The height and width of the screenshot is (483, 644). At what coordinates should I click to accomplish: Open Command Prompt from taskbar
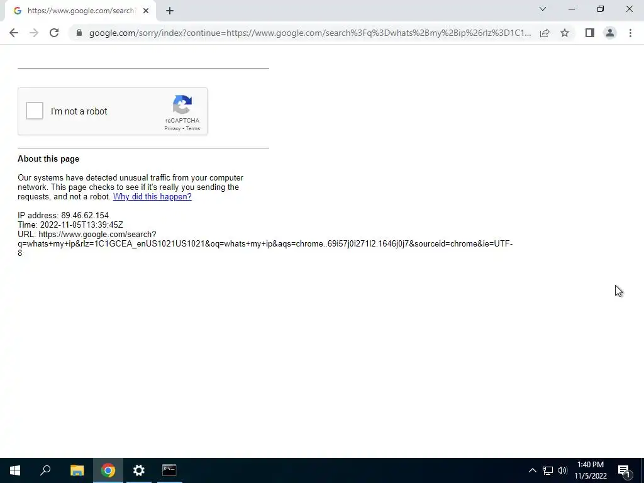click(x=169, y=470)
